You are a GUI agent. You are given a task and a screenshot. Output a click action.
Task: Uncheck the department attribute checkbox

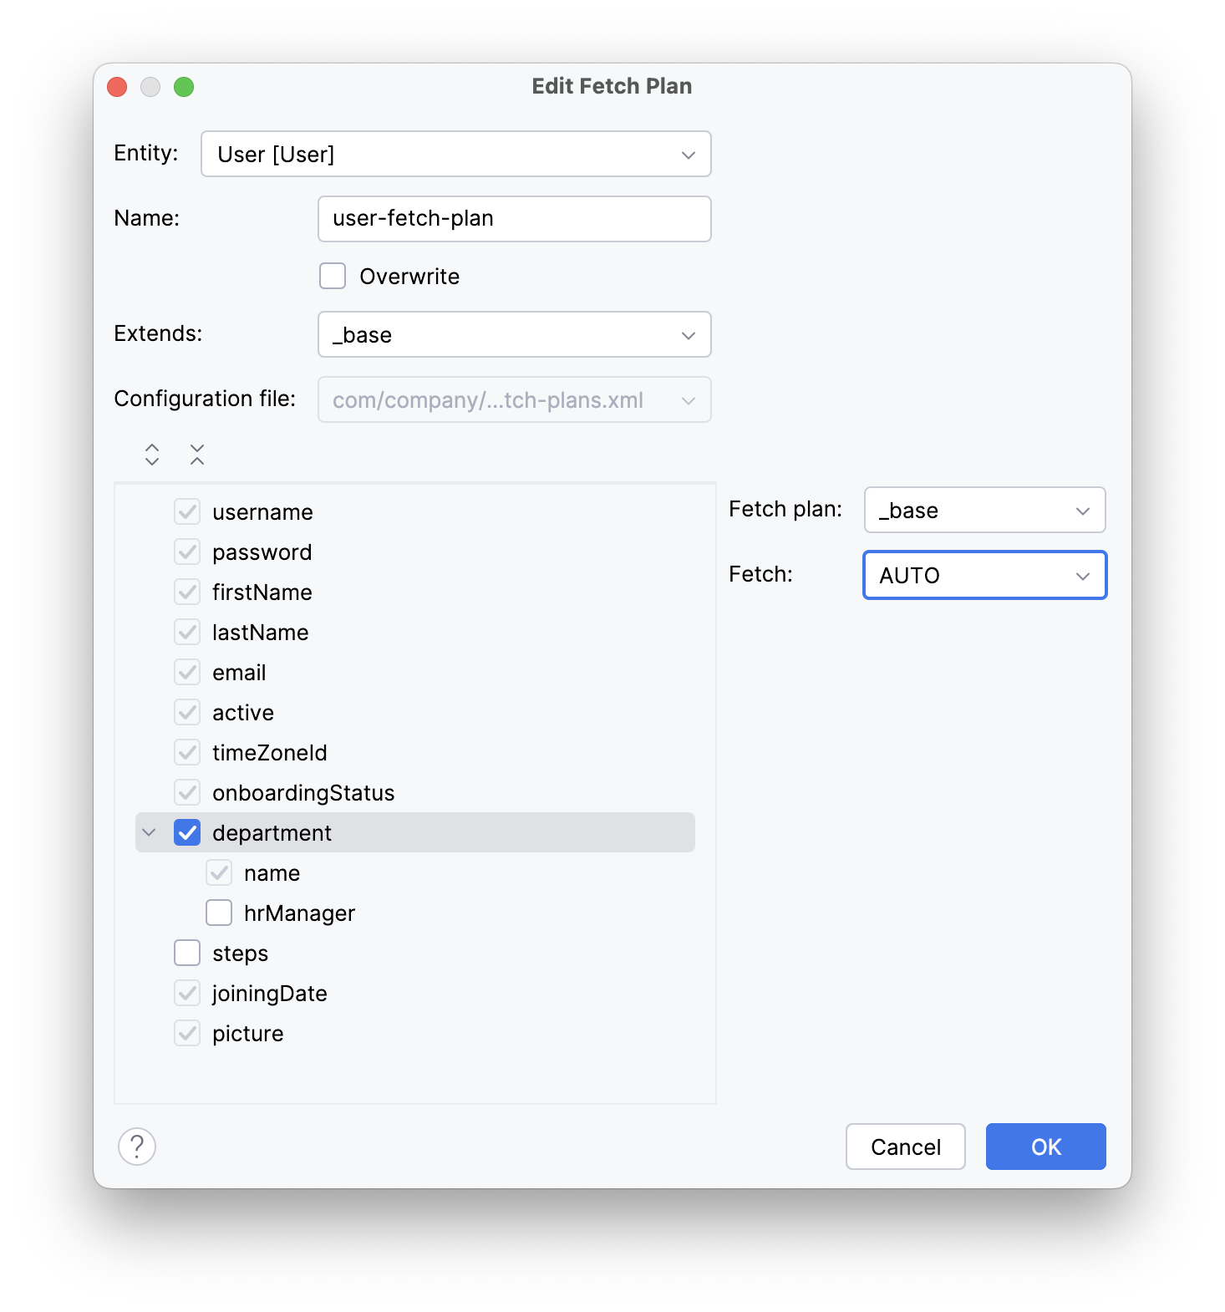tap(187, 832)
